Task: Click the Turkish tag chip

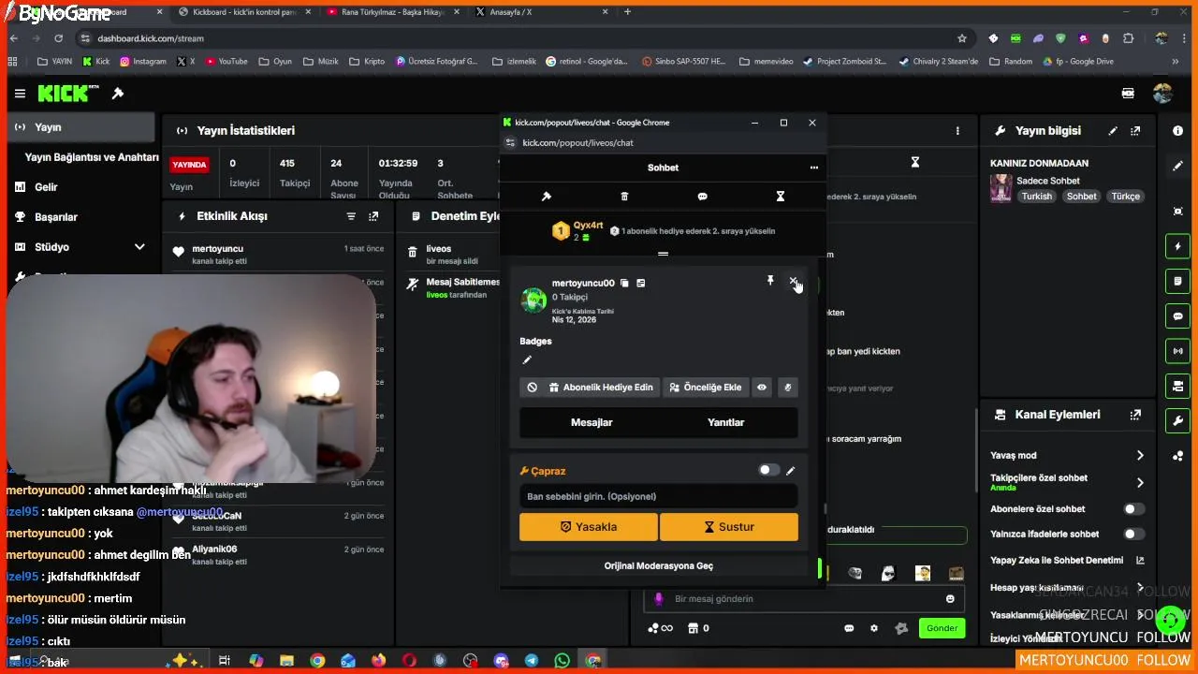Action: click(x=1036, y=197)
